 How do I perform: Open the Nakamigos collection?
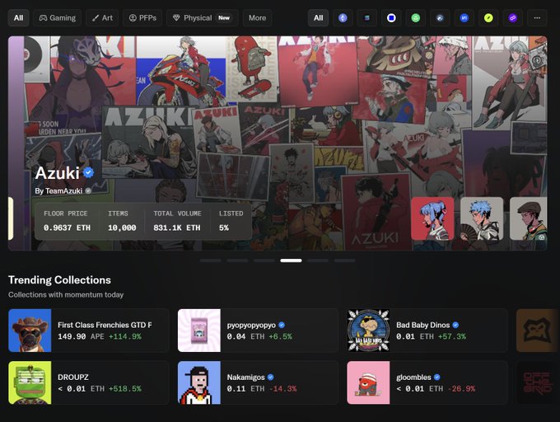click(x=258, y=382)
